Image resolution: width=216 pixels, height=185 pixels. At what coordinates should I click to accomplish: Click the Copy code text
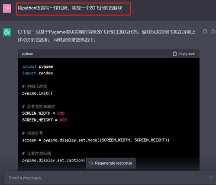click(x=187, y=54)
